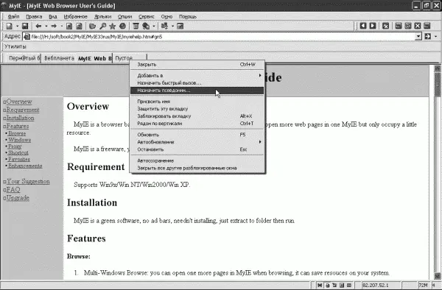Click the Back arrow toolbar button
This screenshot has width=442, height=290.
[38, 26]
